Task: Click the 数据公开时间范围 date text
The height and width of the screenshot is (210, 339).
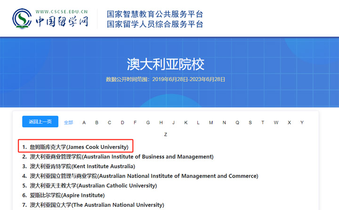Action: point(166,79)
